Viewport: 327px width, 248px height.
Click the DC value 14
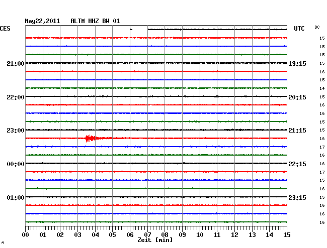click(x=322, y=88)
